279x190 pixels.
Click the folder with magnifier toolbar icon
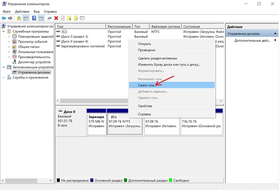point(76,18)
